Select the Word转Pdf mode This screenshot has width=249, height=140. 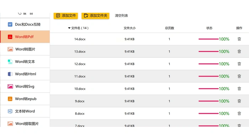pos(25,37)
